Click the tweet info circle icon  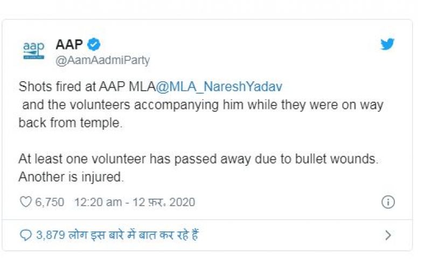388,202
